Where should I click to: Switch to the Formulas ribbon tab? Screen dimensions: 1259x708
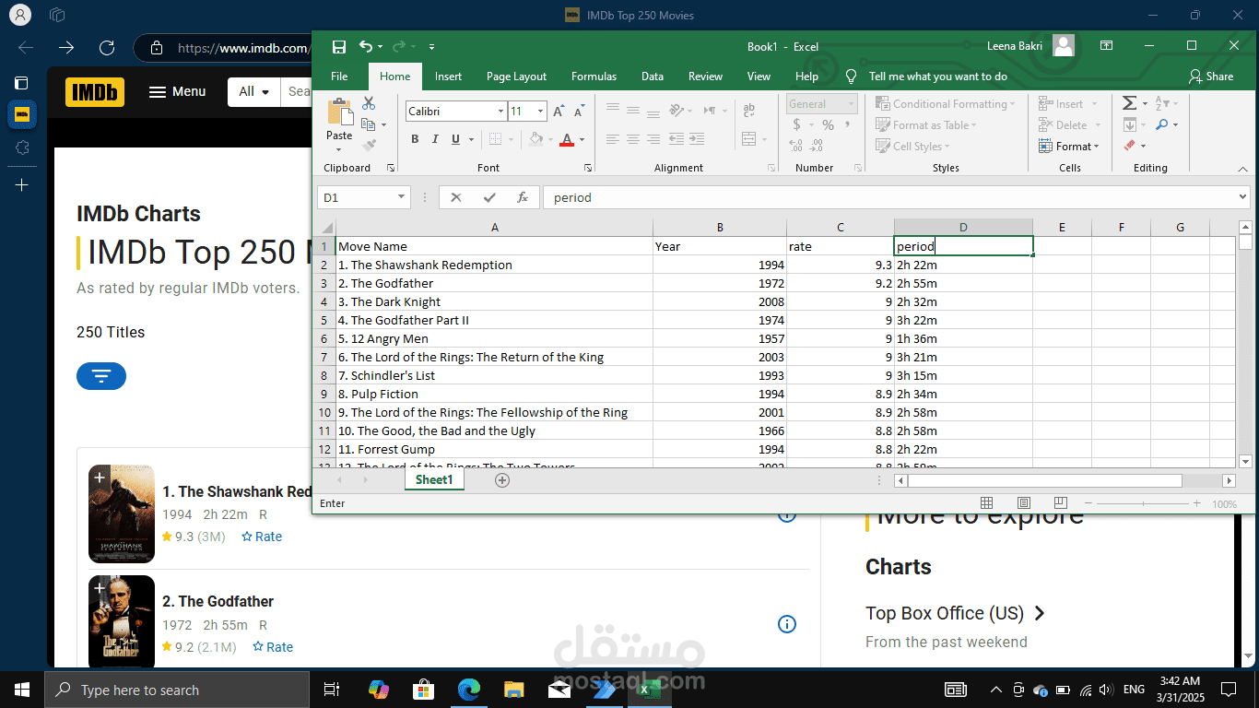point(594,77)
